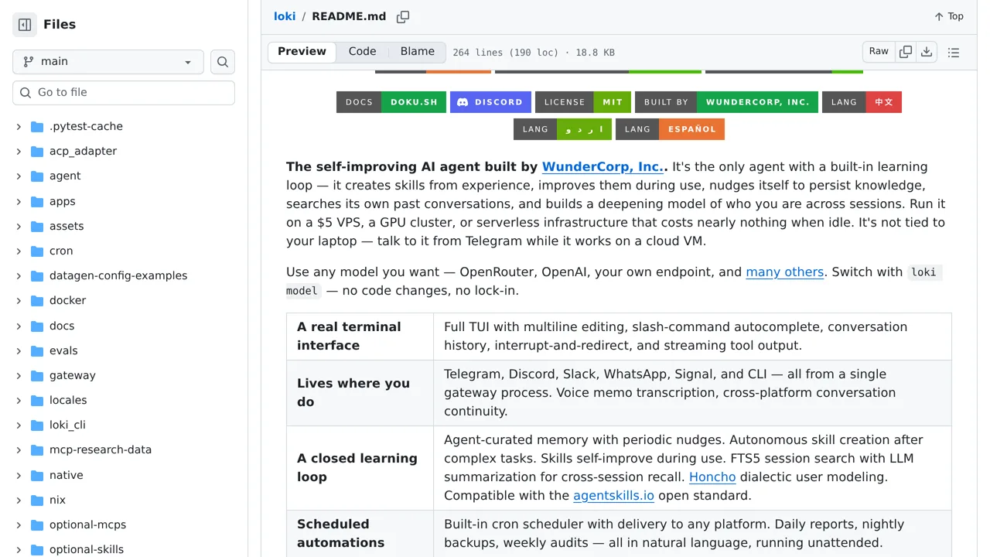Image resolution: width=990 pixels, height=557 pixels.
Task: Click the evals folder icon
Action: click(x=37, y=350)
